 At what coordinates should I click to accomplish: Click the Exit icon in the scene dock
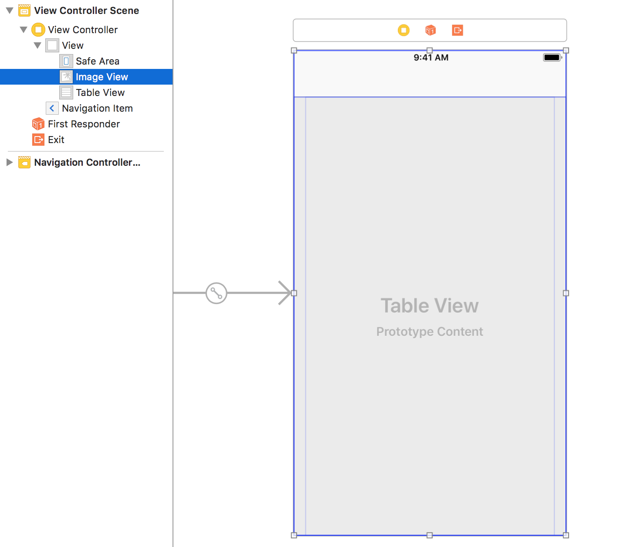(x=457, y=30)
